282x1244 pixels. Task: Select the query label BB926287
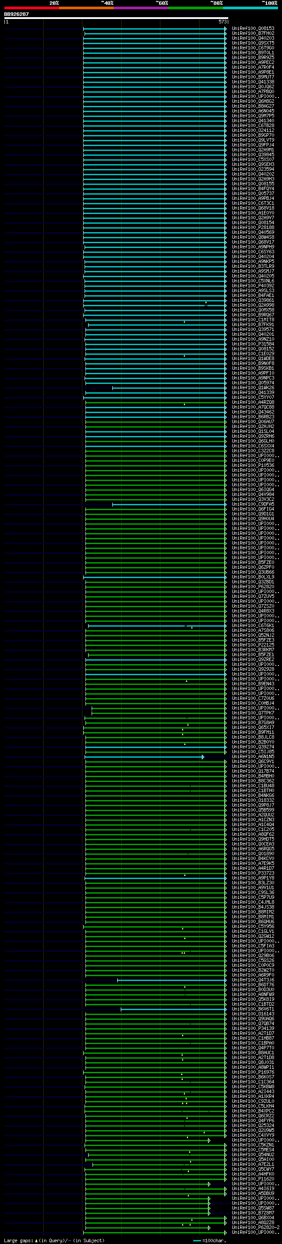point(16,14)
